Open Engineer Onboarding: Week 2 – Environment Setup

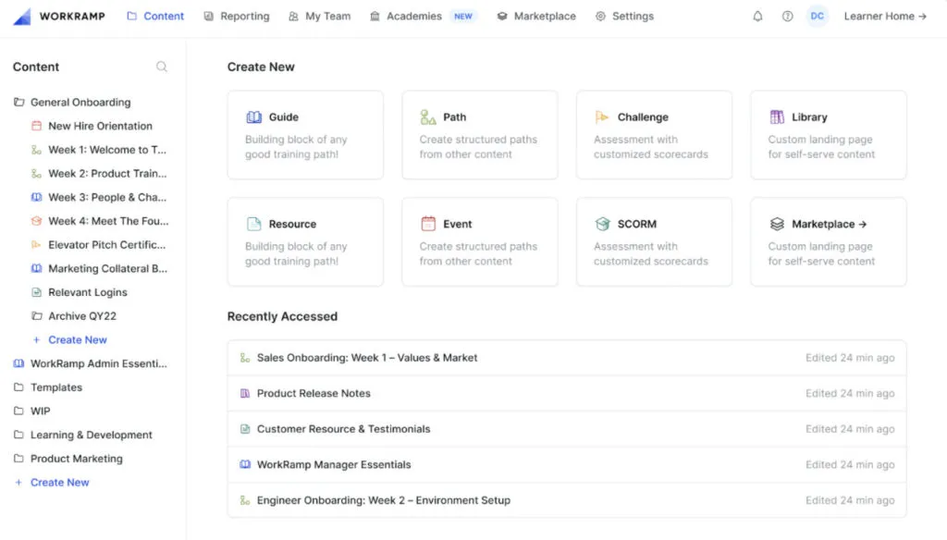point(567,500)
